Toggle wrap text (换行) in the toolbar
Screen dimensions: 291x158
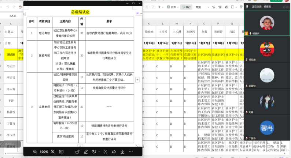coord(187,7)
